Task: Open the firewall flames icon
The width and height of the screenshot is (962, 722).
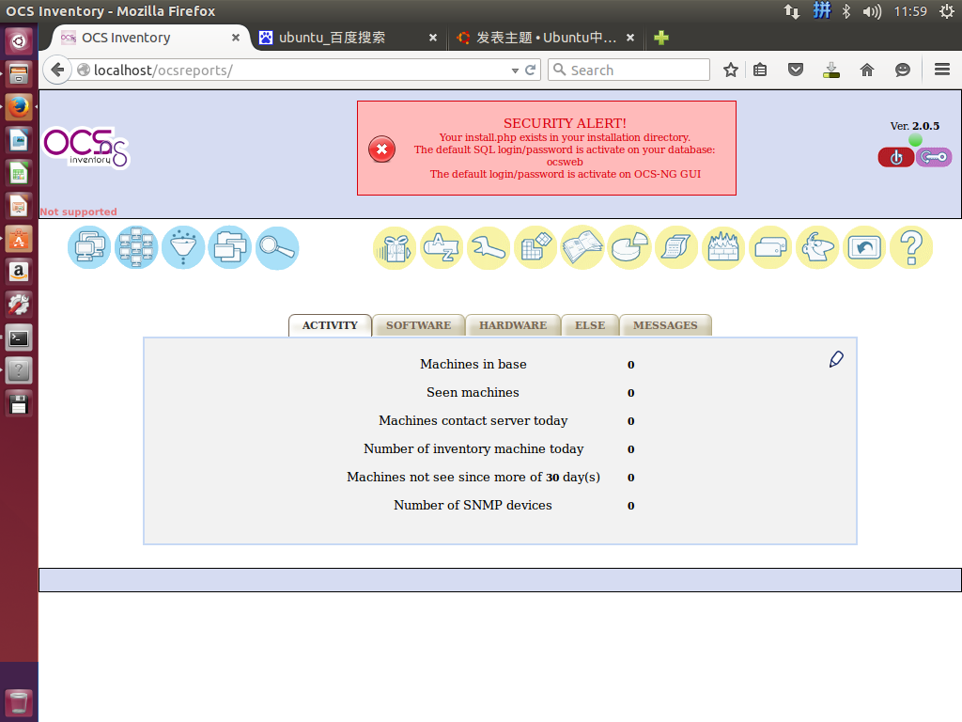Action: click(x=723, y=247)
